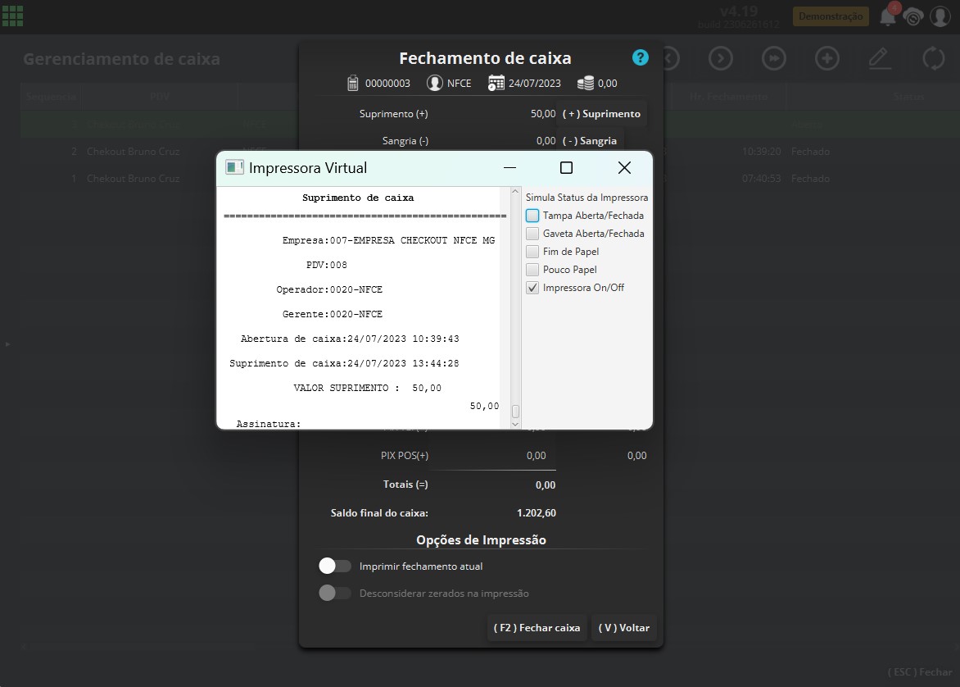The width and height of the screenshot is (960, 687).
Task: Click the refresh circular arrows icon
Action: pyautogui.click(x=934, y=59)
